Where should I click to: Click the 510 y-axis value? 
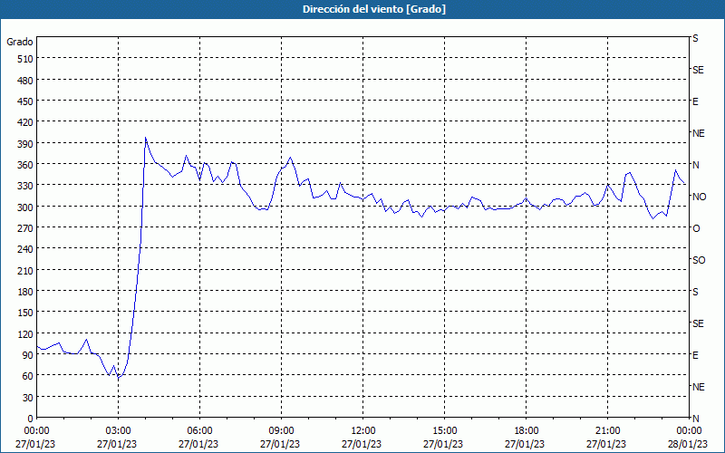point(25,59)
